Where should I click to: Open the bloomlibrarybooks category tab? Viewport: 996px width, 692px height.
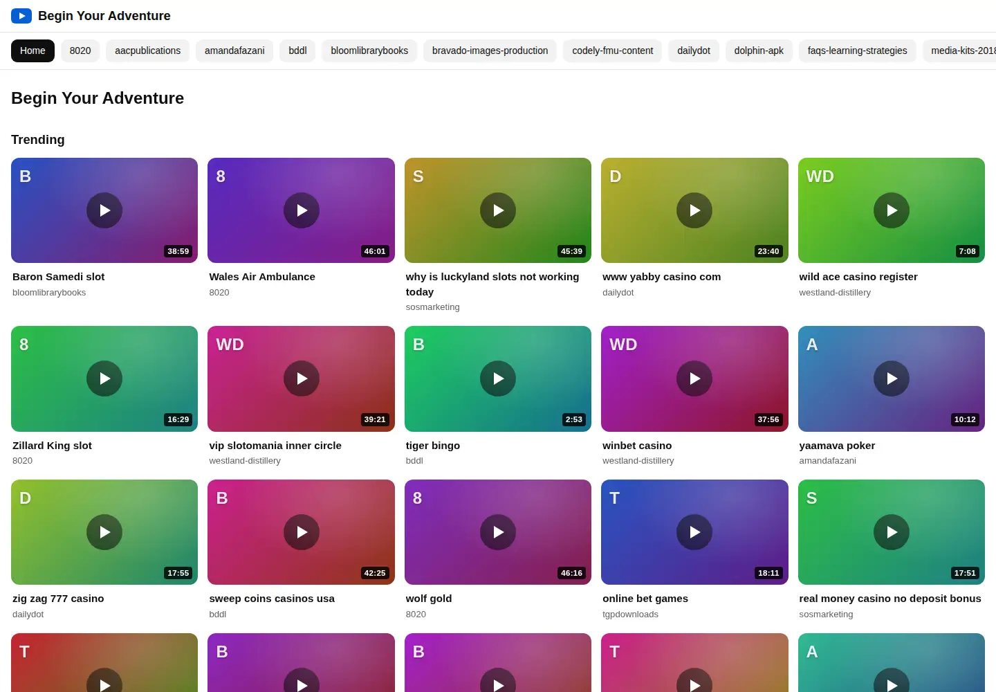click(369, 51)
